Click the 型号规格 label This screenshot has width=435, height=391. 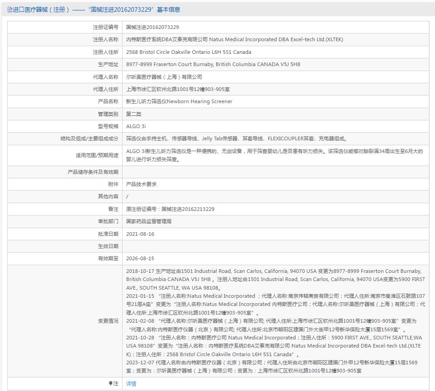[x=108, y=126]
